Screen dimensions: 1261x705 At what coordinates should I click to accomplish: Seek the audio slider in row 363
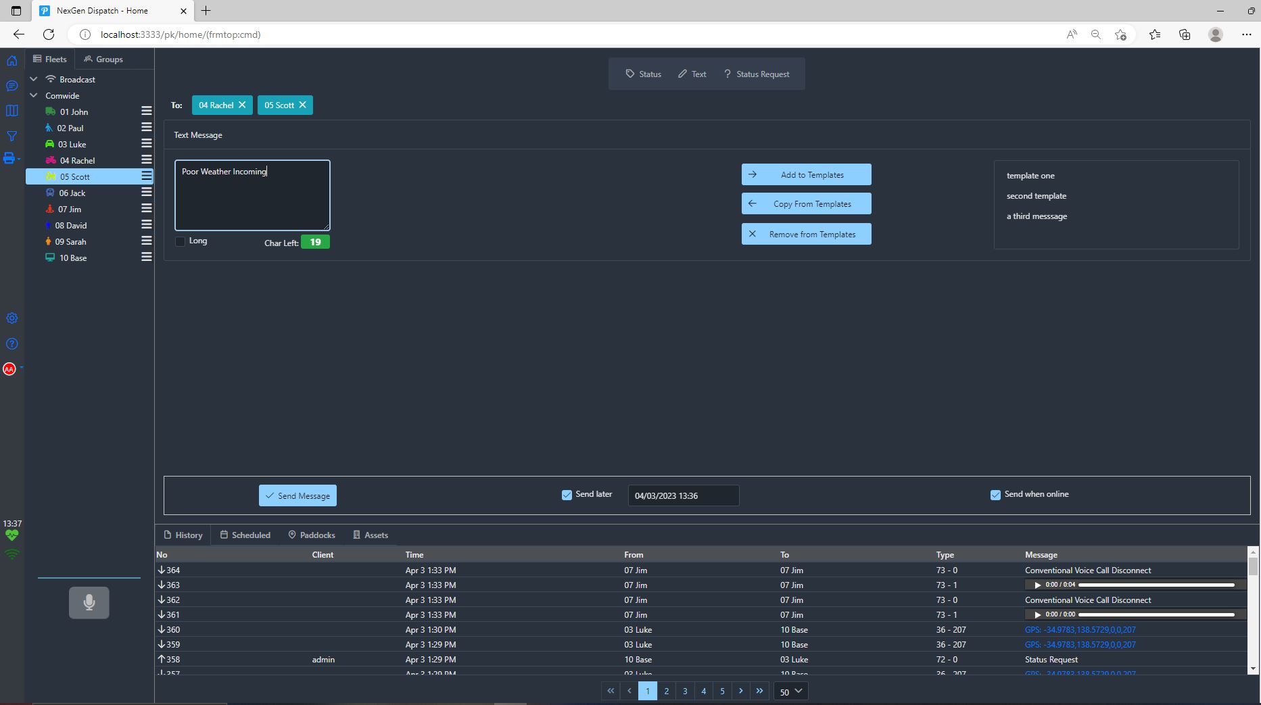(x=1156, y=585)
